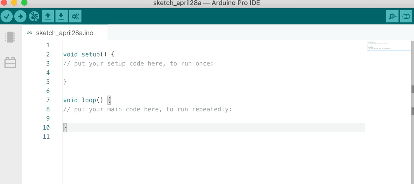This screenshot has height=184, width=414.
Task: Verify the sketch with the checkmark button
Action: point(6,16)
